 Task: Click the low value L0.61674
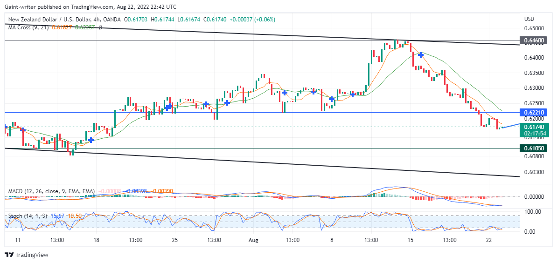189,20
